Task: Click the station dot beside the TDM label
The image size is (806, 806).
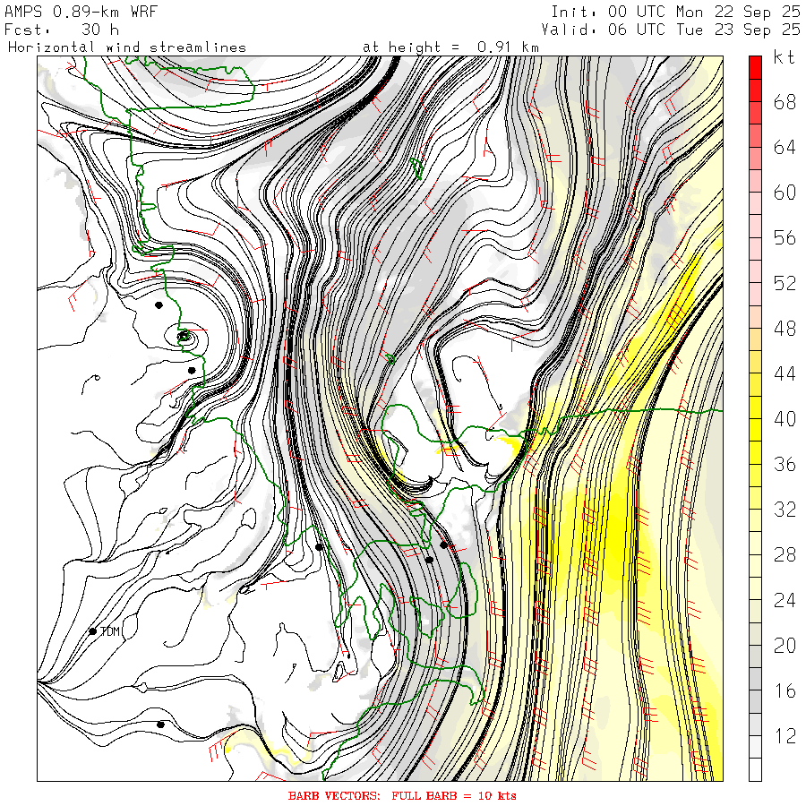Action: tap(92, 631)
